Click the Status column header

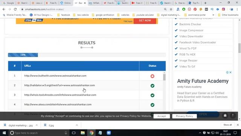click(152, 66)
